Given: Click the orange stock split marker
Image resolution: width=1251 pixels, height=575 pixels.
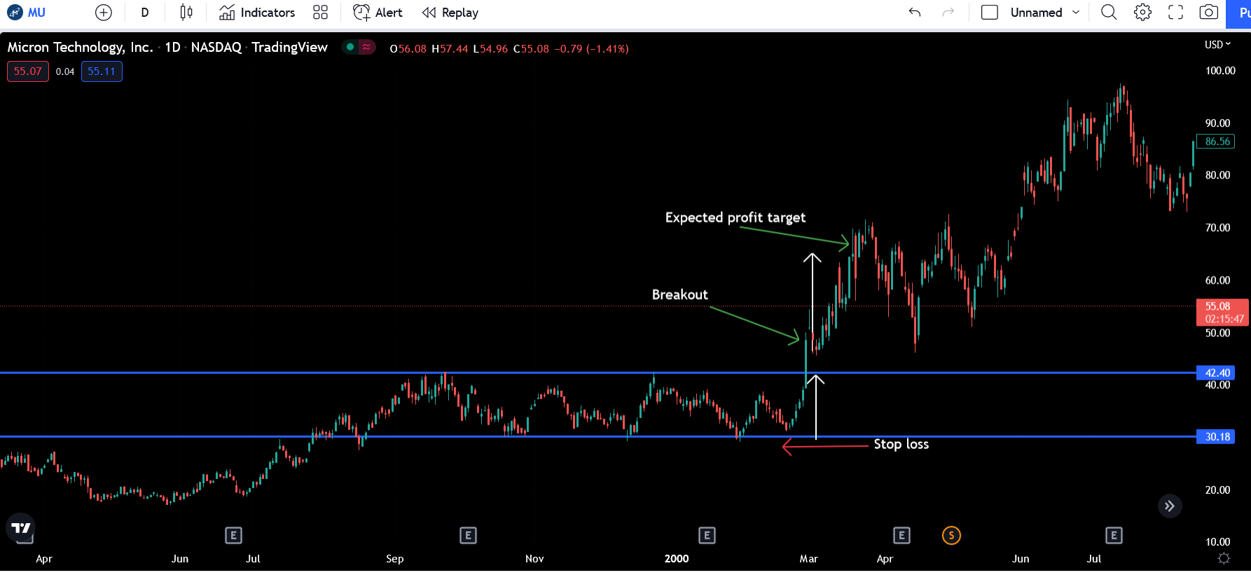Looking at the screenshot, I should coord(951,536).
